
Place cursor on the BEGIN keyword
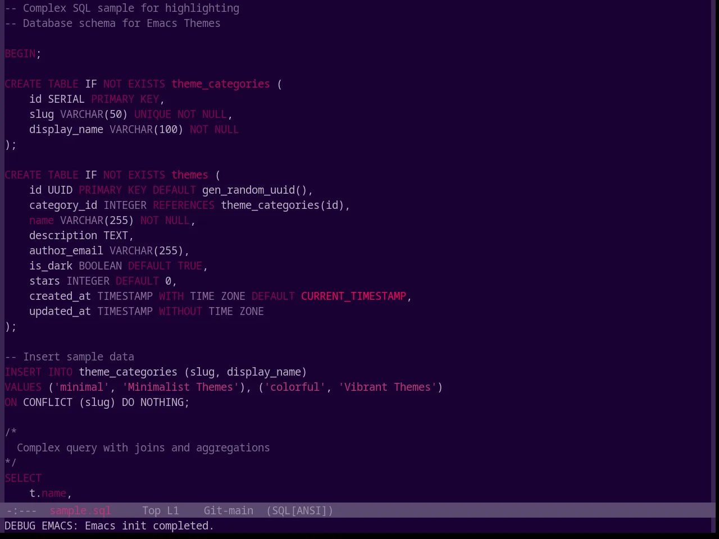pos(20,54)
